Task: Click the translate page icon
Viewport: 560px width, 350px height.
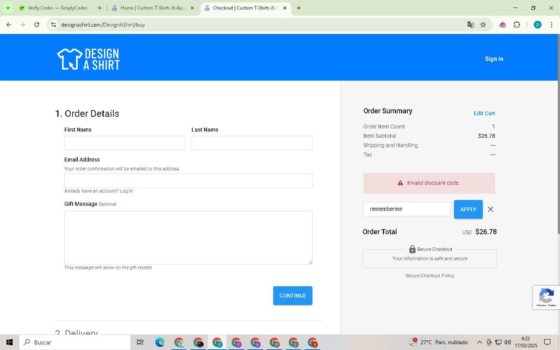Action: (470, 25)
